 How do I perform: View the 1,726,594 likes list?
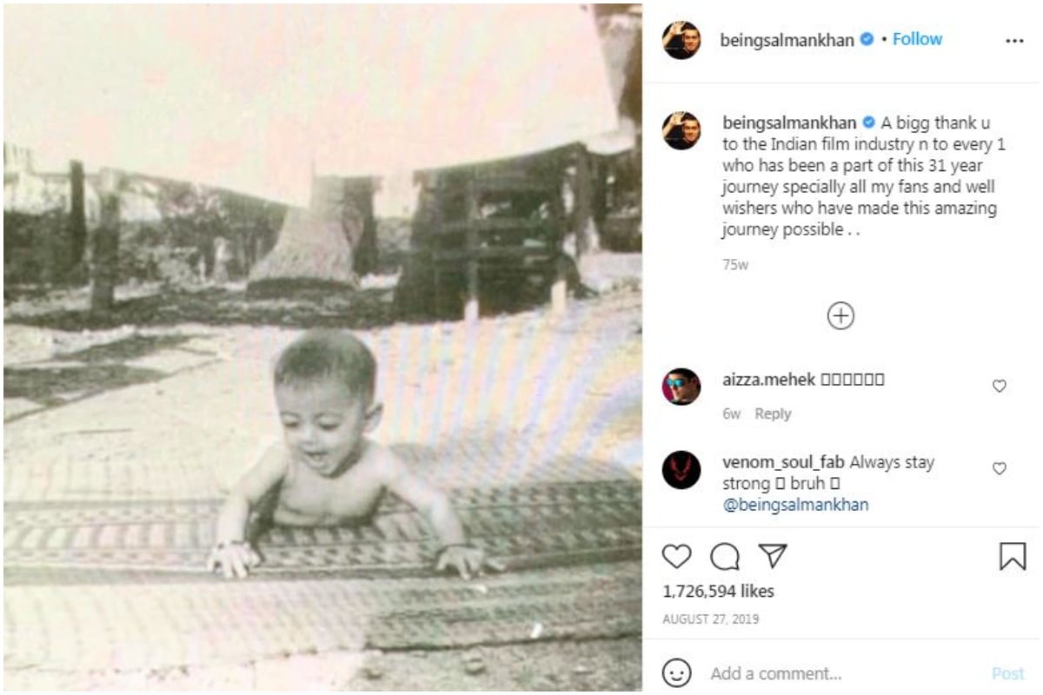tap(718, 591)
